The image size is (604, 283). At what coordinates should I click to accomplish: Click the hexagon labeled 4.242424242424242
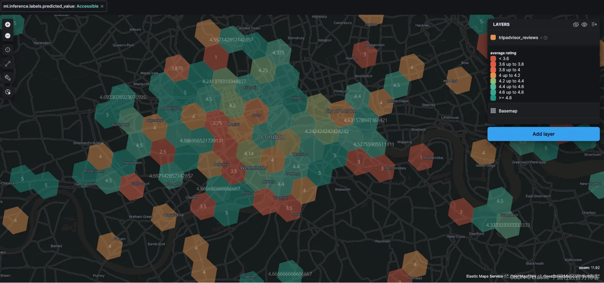pos(327,131)
